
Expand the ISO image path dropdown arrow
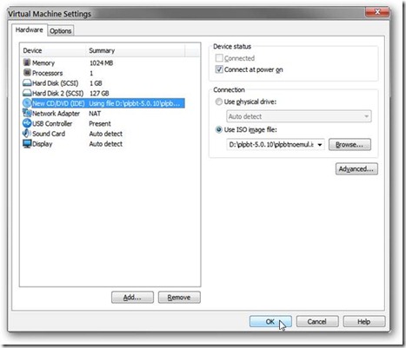coord(320,145)
